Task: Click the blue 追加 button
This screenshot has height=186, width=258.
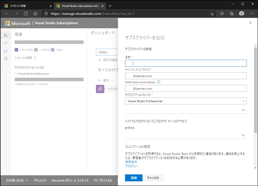Action: coord(134,178)
